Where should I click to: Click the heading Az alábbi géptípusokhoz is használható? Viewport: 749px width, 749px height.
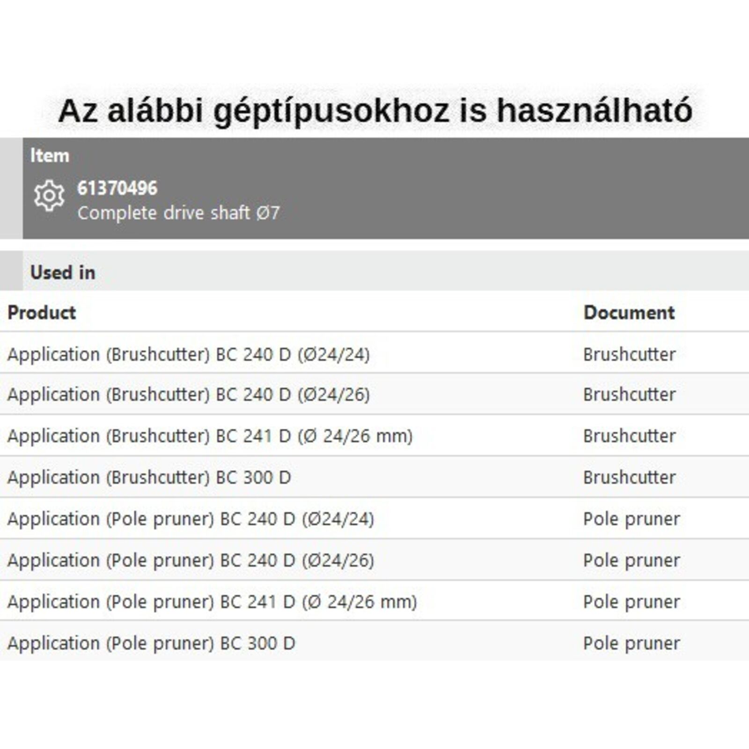pos(375,111)
